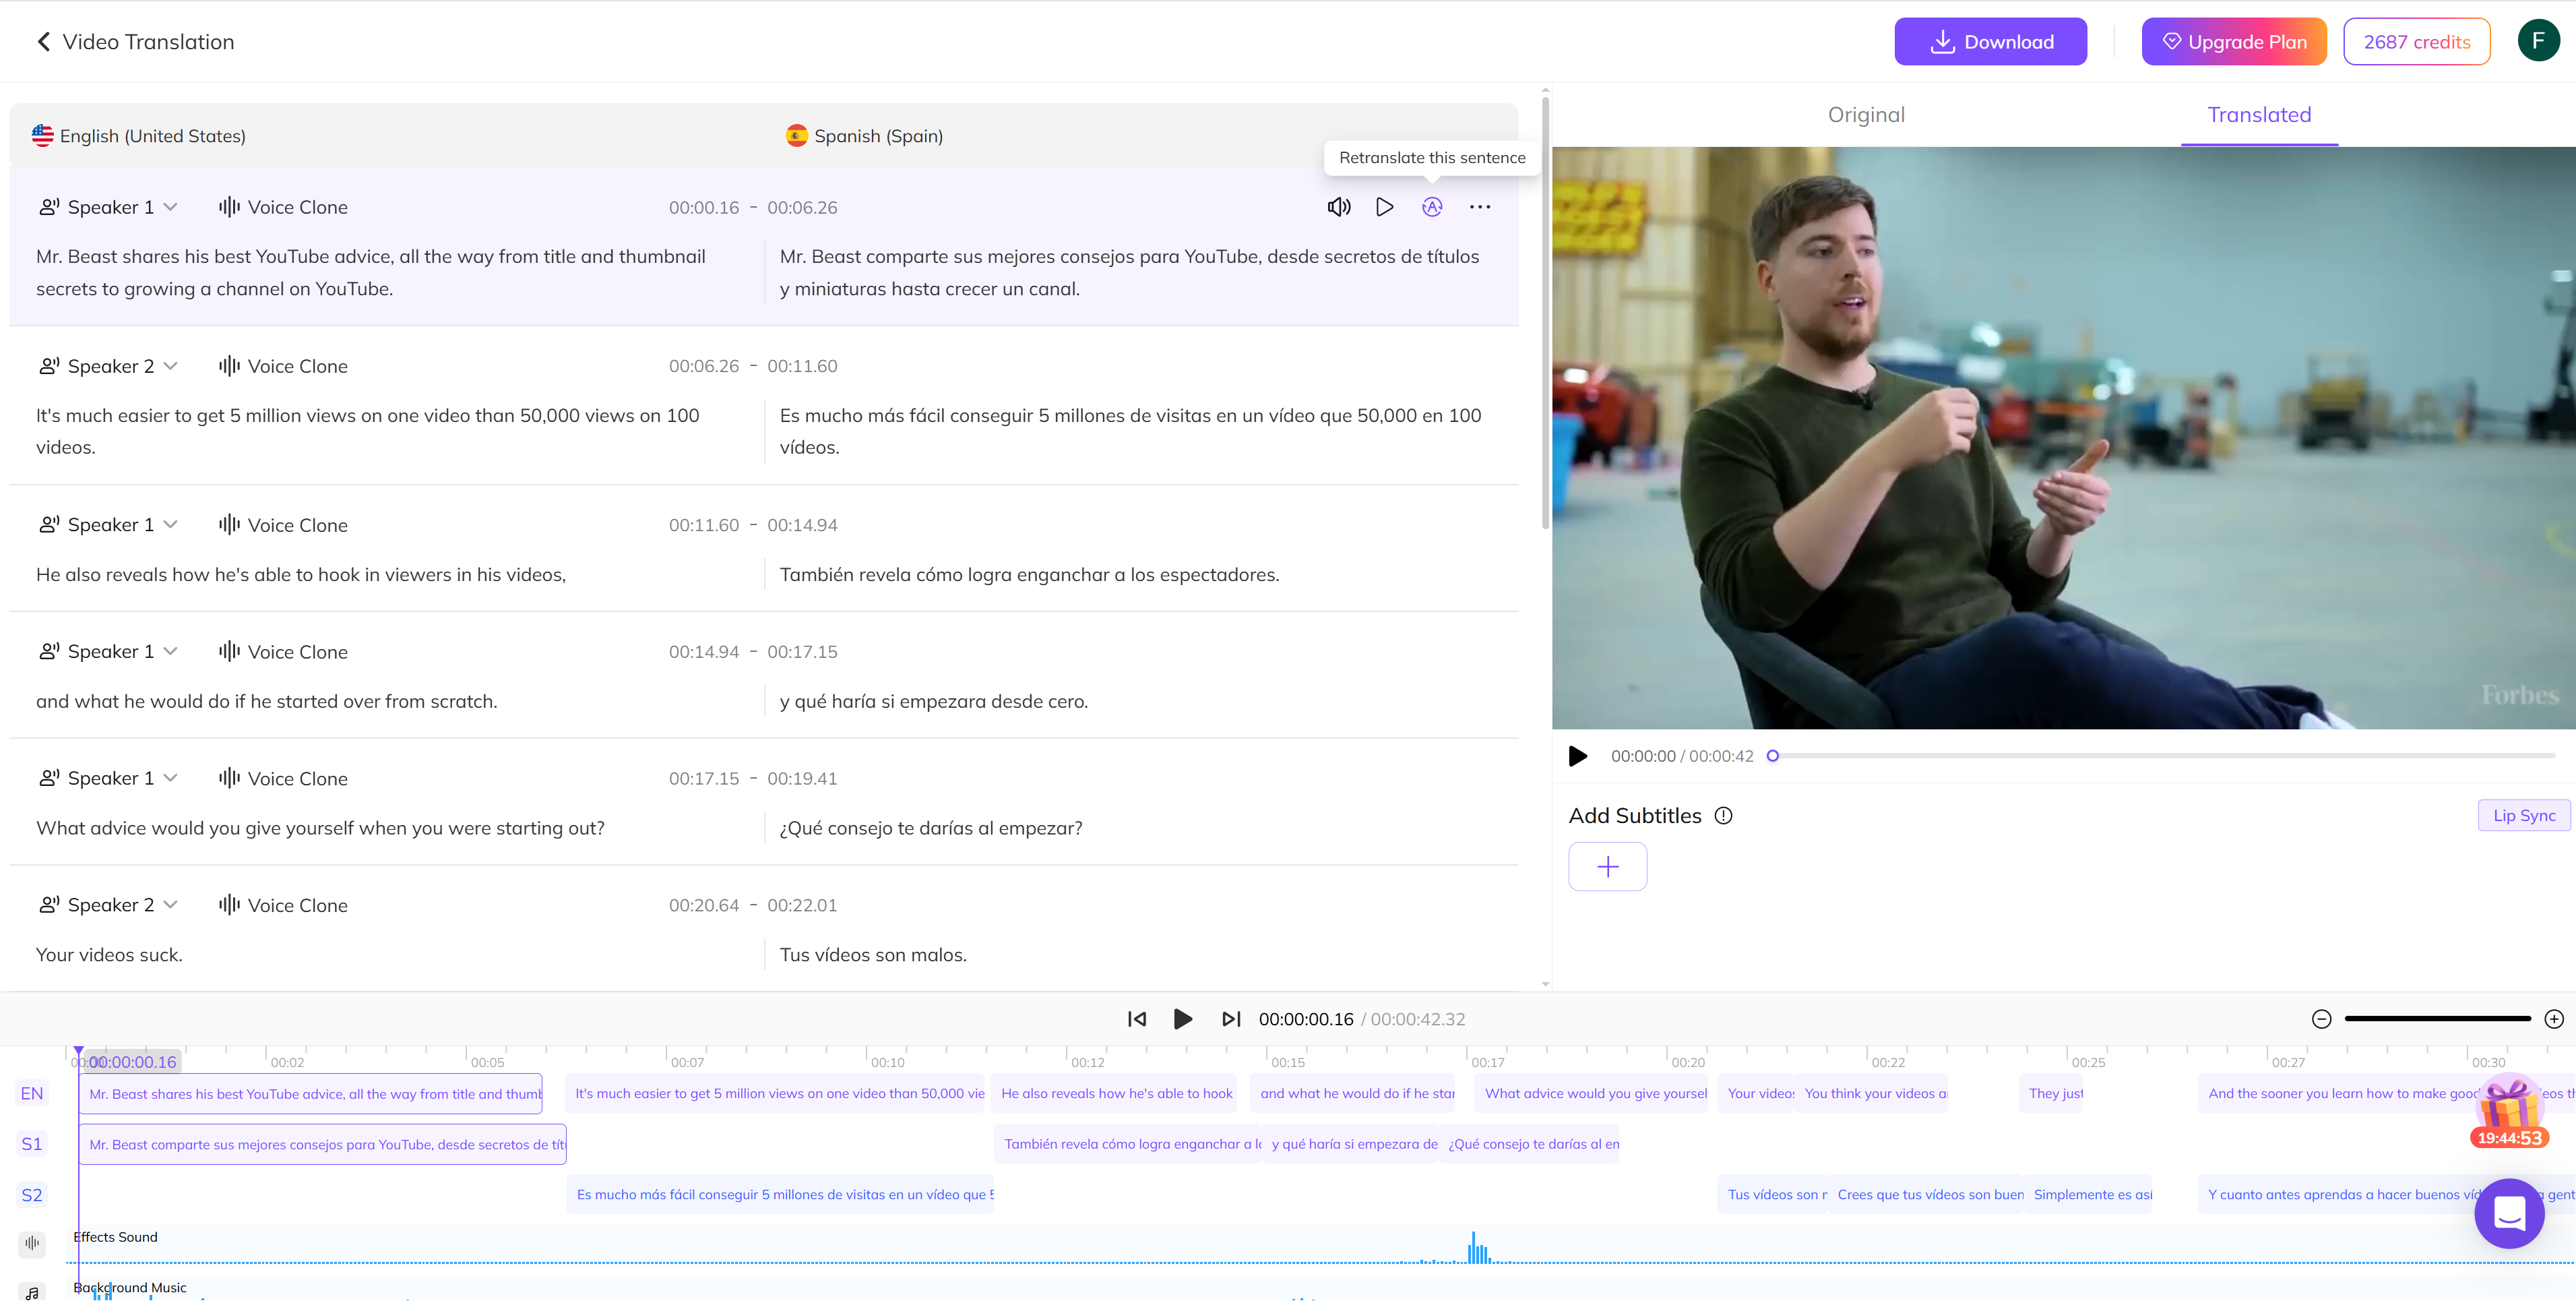Retranslate the first sentence

(1432, 207)
